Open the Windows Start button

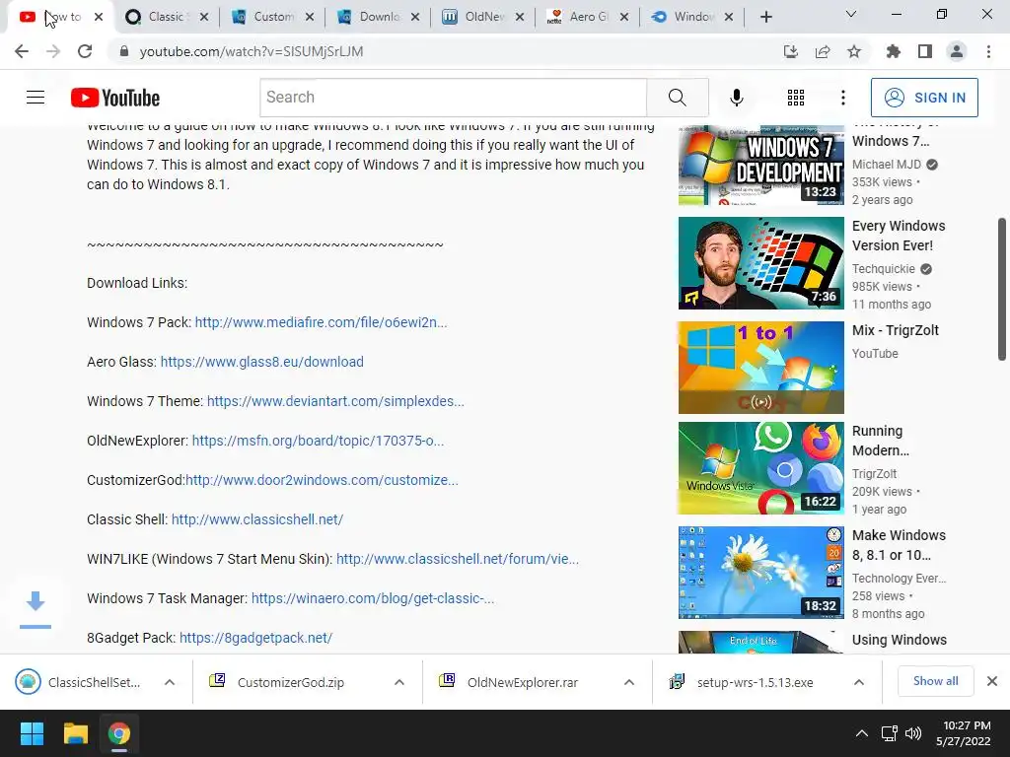click(32, 733)
